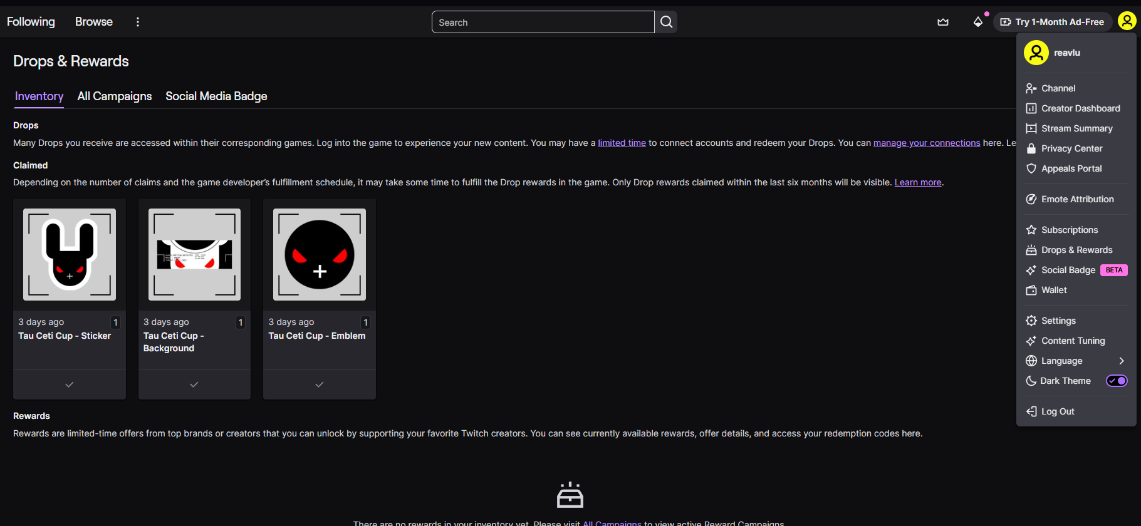The width and height of the screenshot is (1141, 526).
Task: Open the three-dot more menu
Action: click(138, 22)
